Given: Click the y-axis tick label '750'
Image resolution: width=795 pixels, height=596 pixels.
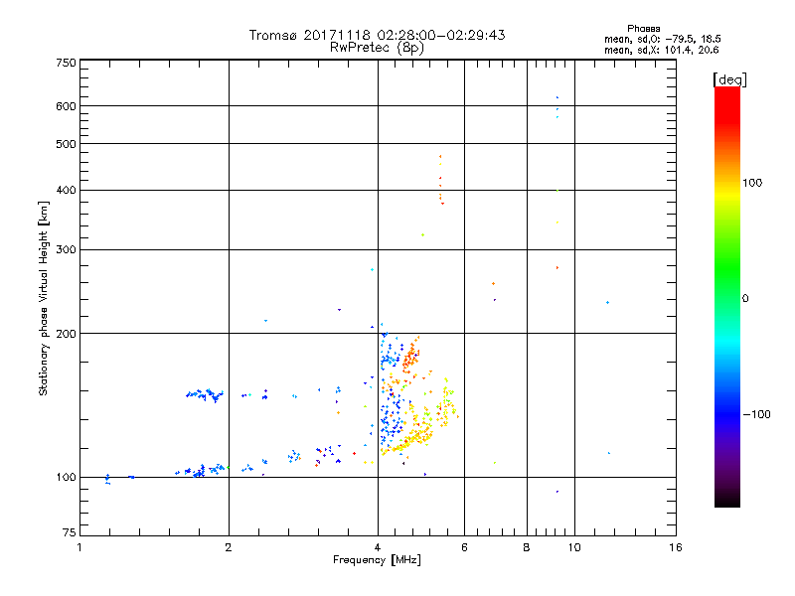Looking at the screenshot, I should pos(66,63).
